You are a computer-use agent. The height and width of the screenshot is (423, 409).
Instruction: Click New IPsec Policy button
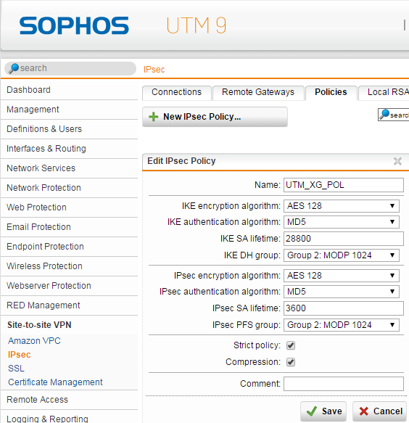pyautogui.click(x=215, y=117)
